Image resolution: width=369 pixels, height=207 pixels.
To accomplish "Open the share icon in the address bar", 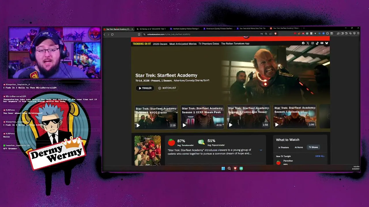I will pos(270,34).
